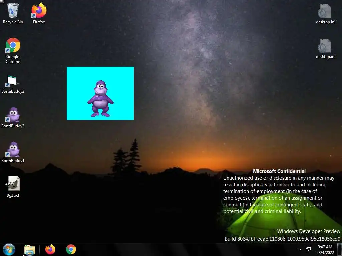
Task: Select the upper desktop.ini file icon
Action: 325,14
